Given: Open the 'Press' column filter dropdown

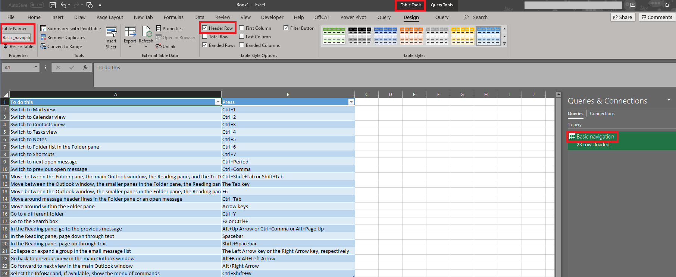Looking at the screenshot, I should tap(351, 102).
